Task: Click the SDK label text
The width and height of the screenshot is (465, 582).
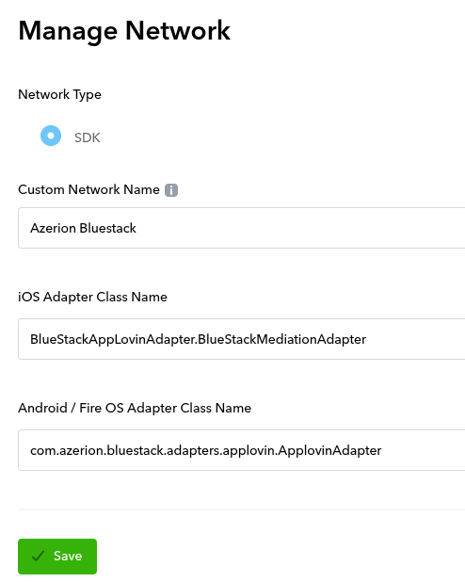Action: [88, 137]
